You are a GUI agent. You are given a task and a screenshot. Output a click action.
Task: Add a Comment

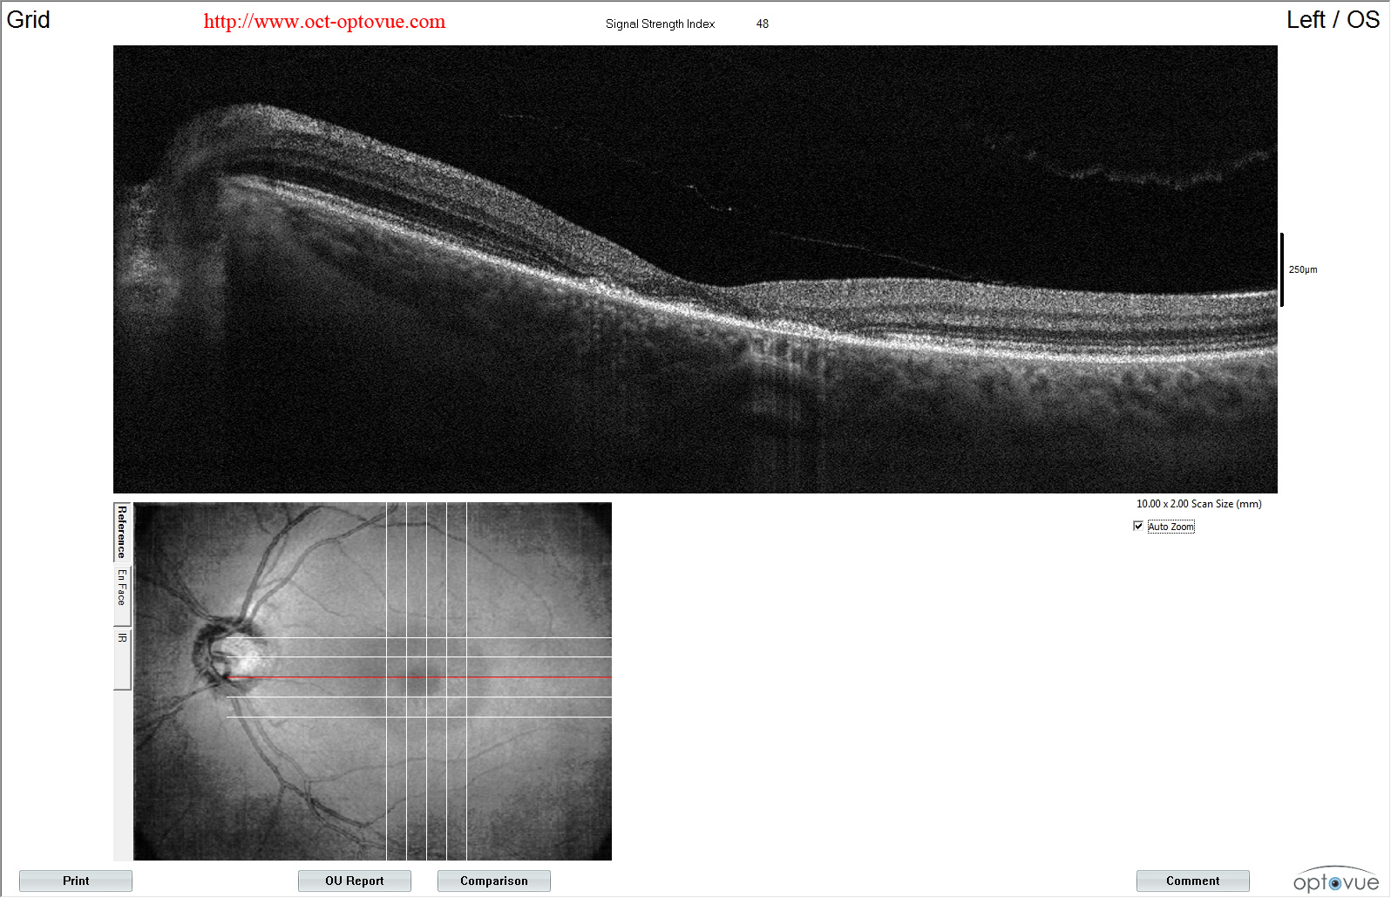click(x=1192, y=881)
